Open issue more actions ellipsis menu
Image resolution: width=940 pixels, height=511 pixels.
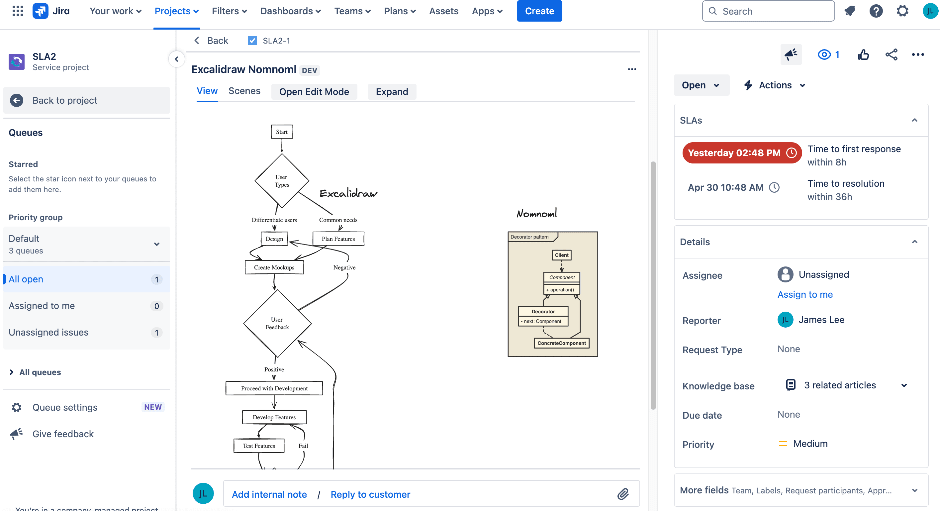(x=918, y=54)
